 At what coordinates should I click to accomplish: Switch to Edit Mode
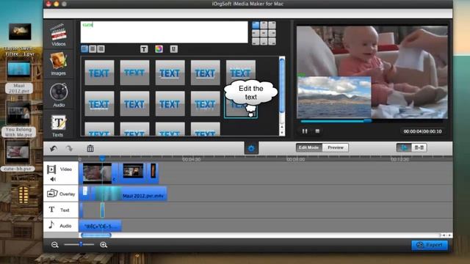[308, 147]
